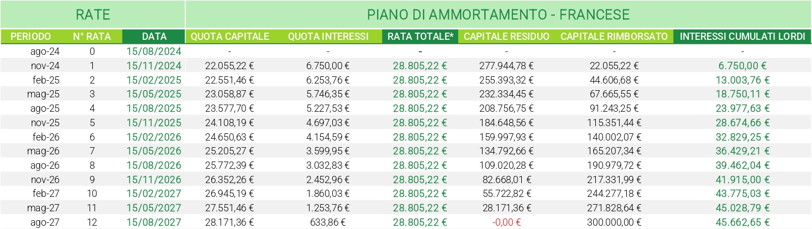Select the PIANO DI AMMORTAMENTO - FRANCESE title
Screen dimensions: 812x229
[498, 14]
